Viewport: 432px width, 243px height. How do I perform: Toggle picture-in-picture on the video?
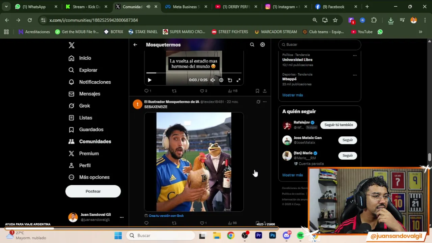230,80
